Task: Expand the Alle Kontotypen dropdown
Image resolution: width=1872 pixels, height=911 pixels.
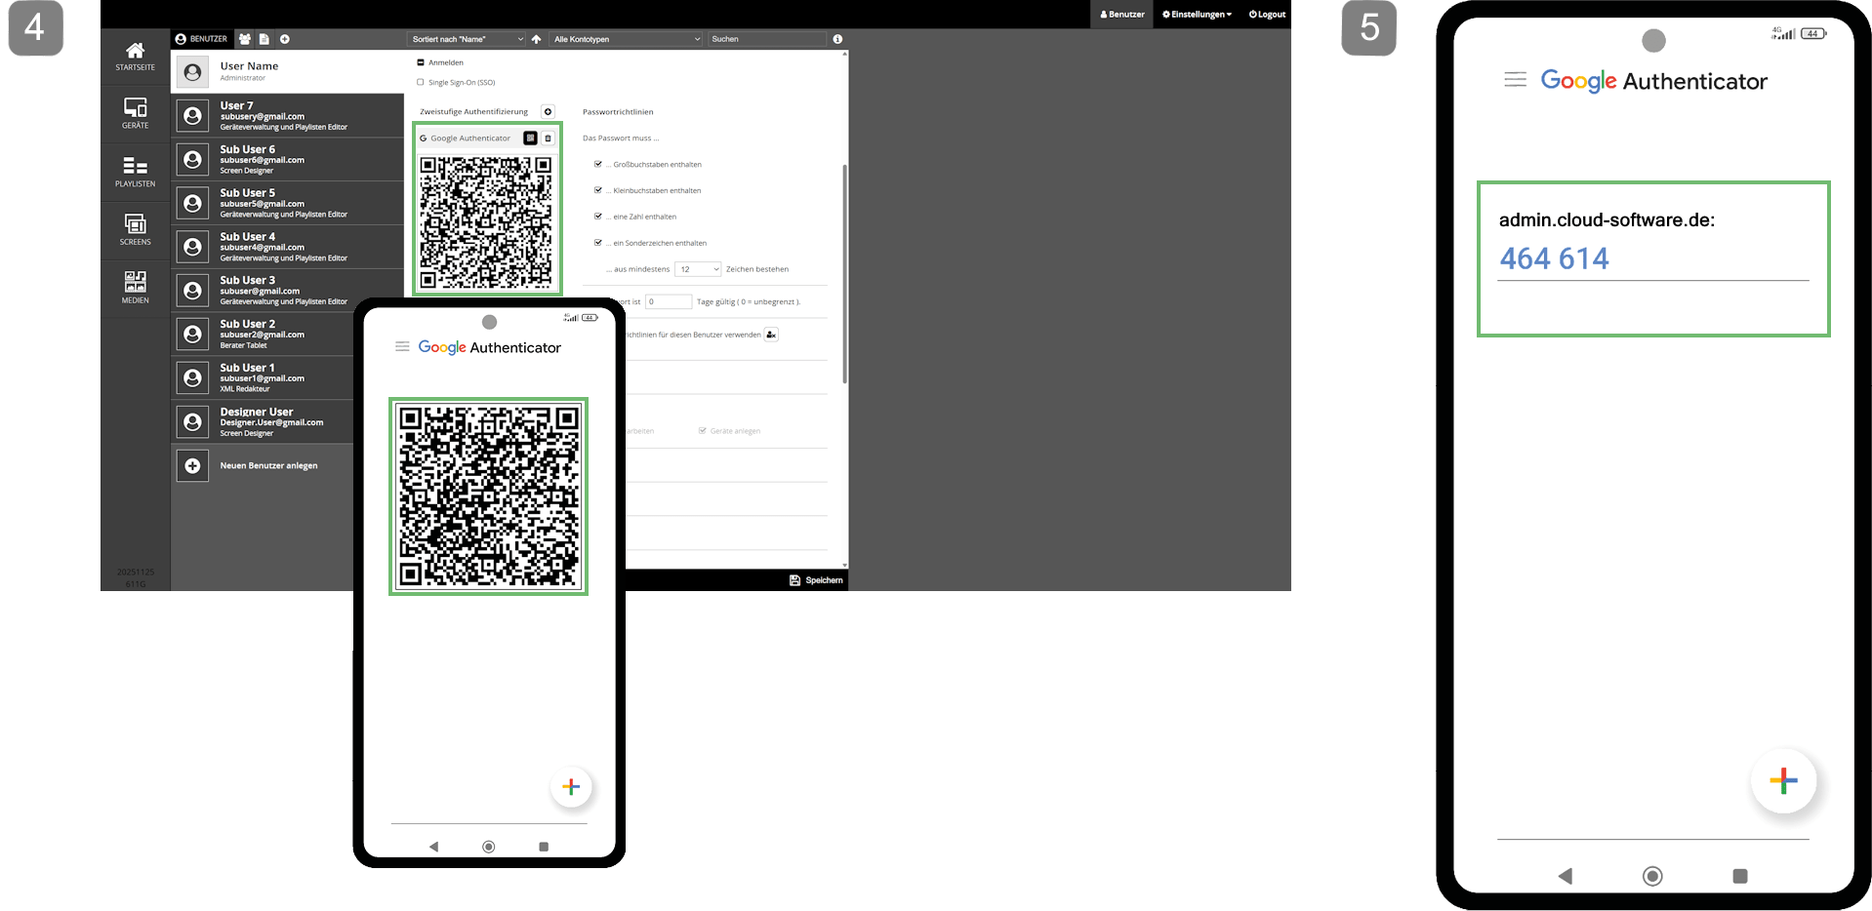Action: coord(627,39)
